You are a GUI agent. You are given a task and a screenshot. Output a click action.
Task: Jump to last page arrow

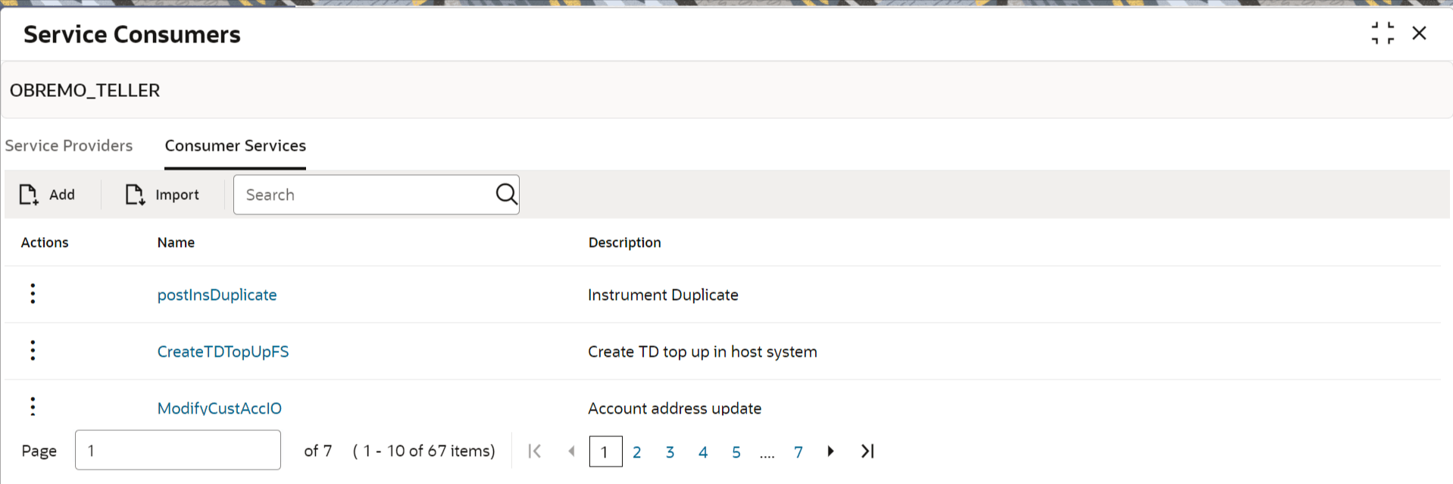[x=867, y=451]
